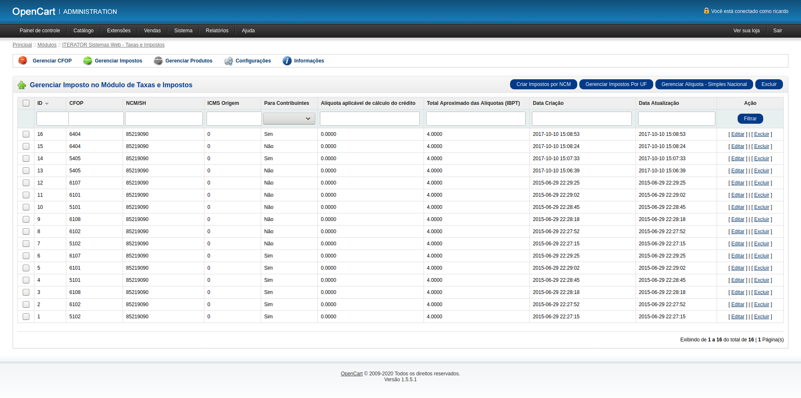Open the Relatórios menu
The width and height of the screenshot is (801, 398).
[217, 31]
